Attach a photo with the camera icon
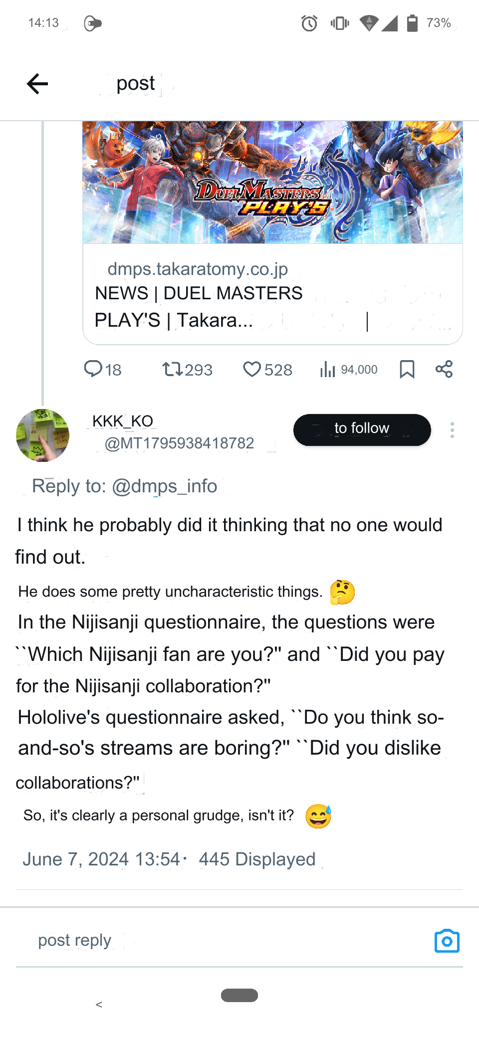Viewport: 479px width, 1038px height. pos(447,941)
